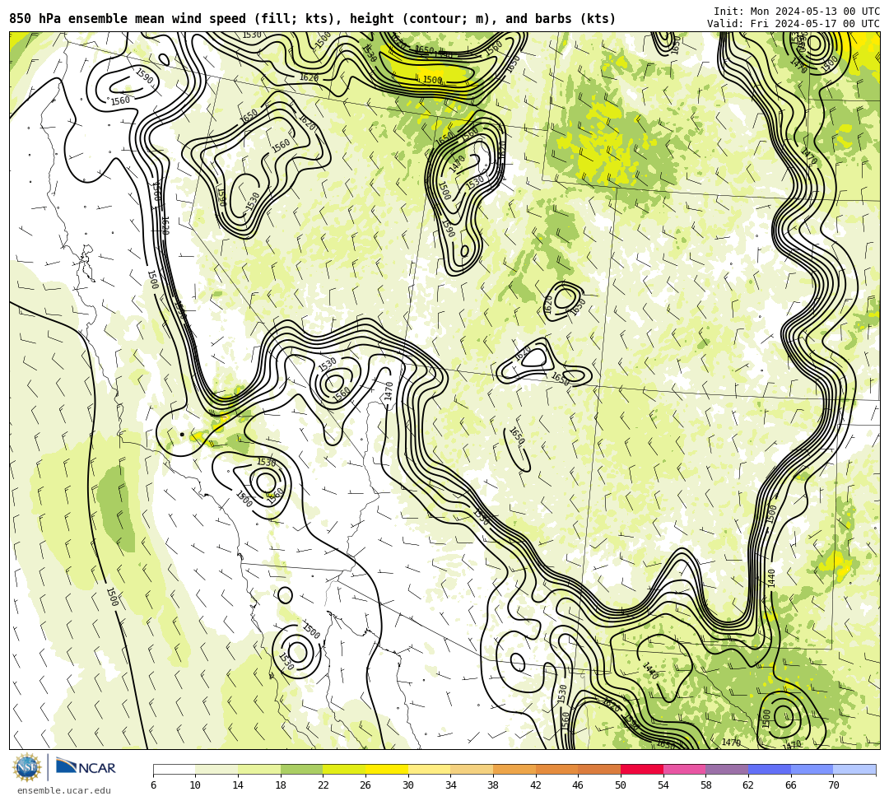Click the colorbar tick label '62'
Viewport: 889px width, 801px height.
(748, 785)
